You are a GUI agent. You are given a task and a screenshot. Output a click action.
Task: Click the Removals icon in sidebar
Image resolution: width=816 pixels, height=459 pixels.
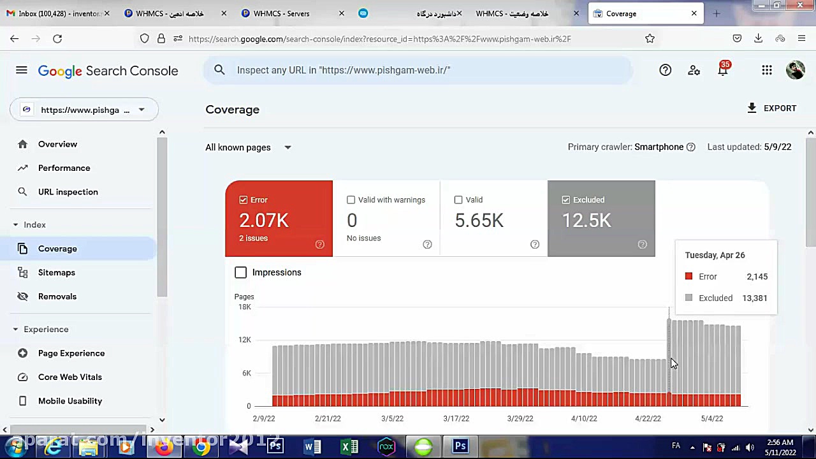pos(23,296)
